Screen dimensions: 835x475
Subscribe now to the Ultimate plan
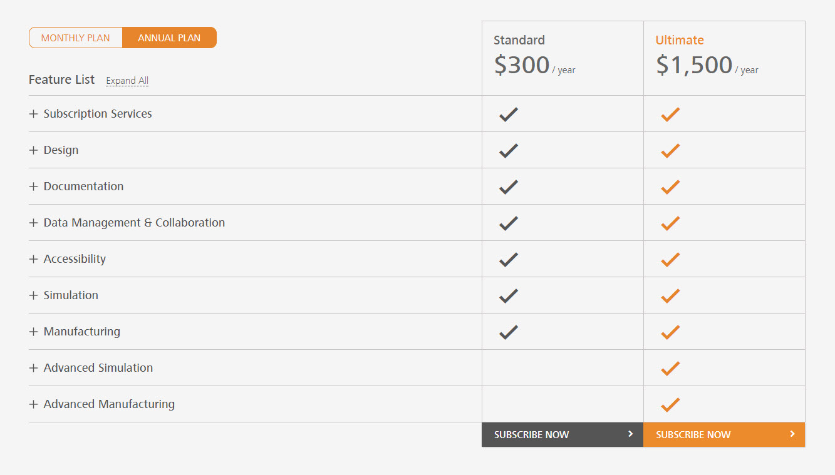pyautogui.click(x=724, y=434)
